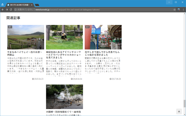Open the Chrome three-dot menu
Image resolution: width=186 pixels, height=116 pixels.
183,10
